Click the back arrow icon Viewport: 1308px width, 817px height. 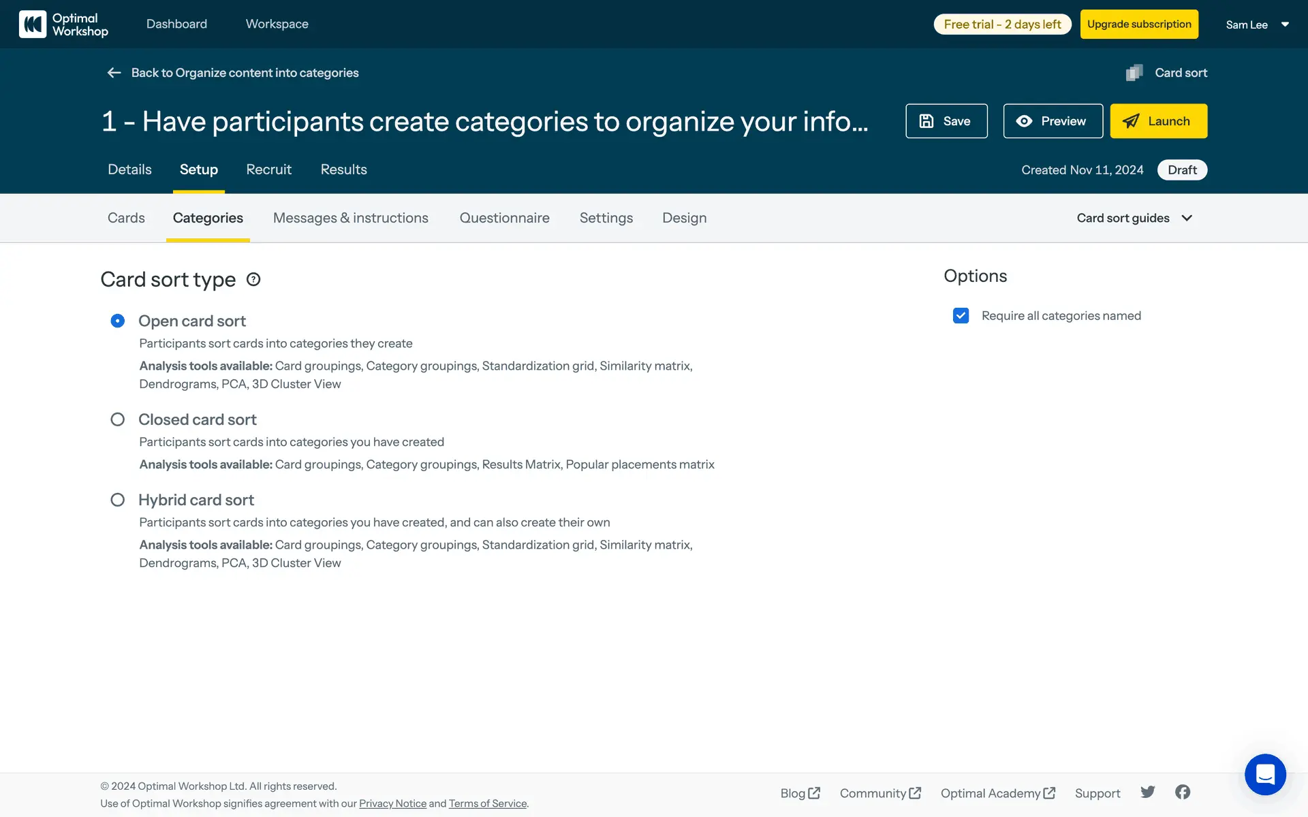pyautogui.click(x=114, y=73)
